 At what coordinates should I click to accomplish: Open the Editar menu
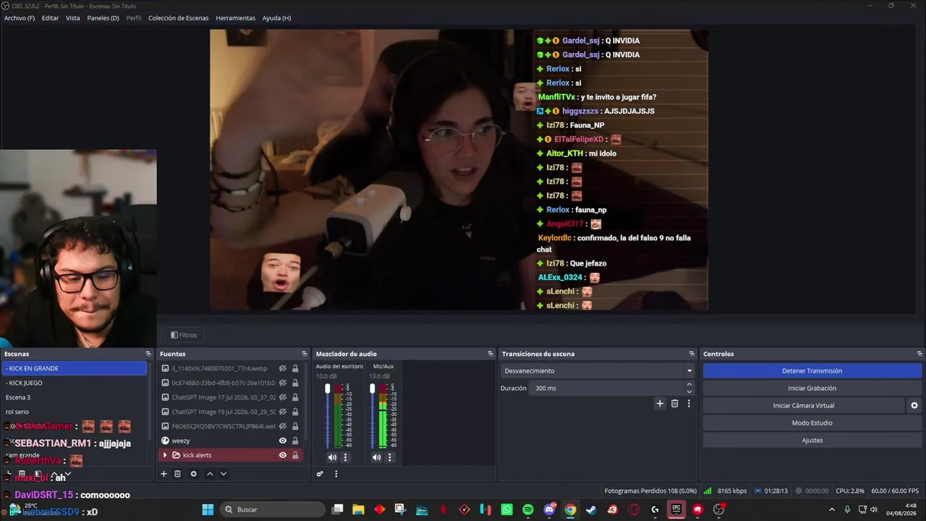pyautogui.click(x=50, y=18)
